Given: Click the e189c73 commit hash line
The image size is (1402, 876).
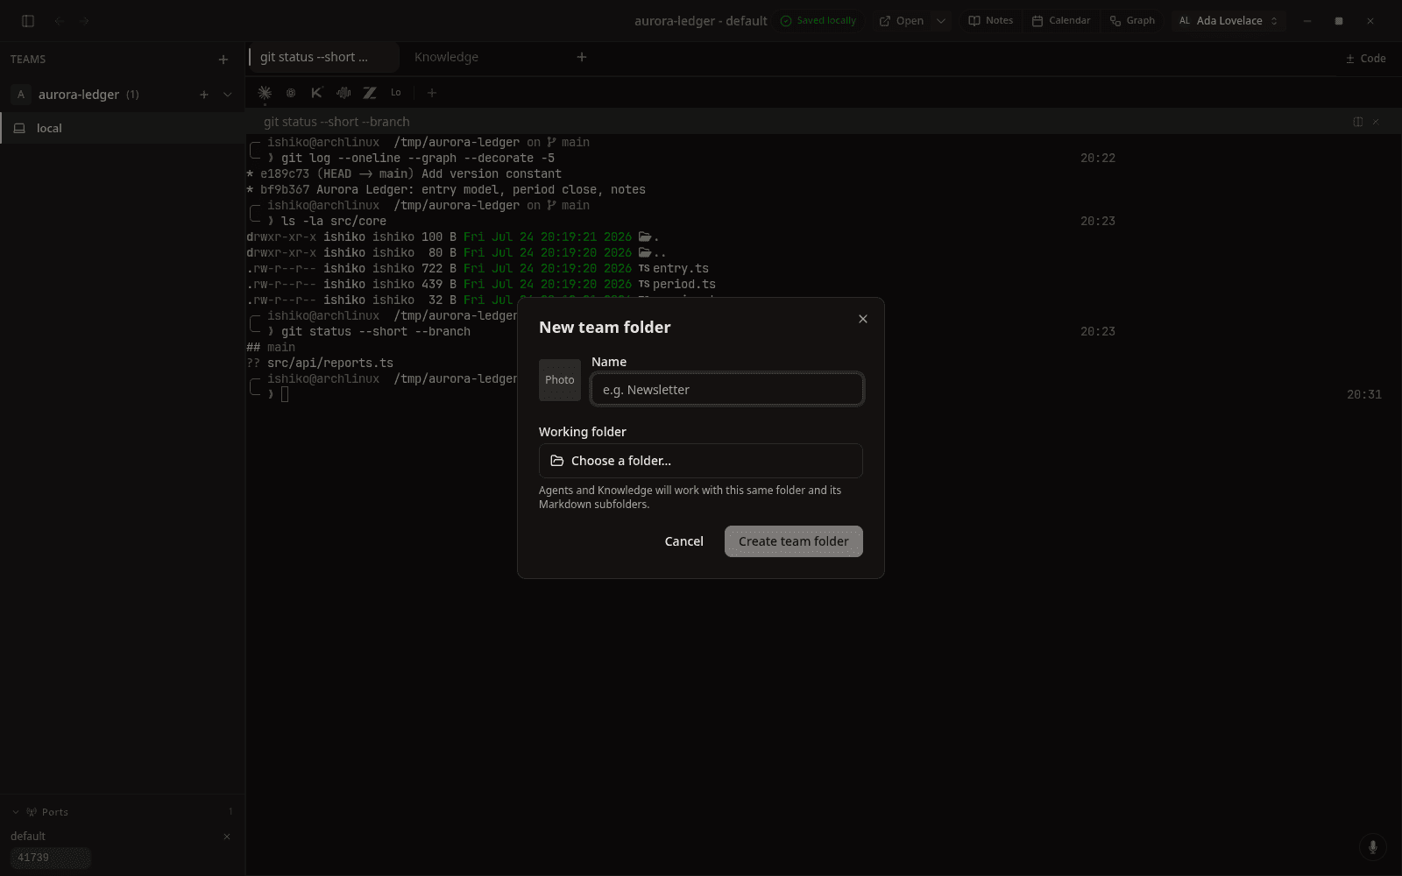Looking at the screenshot, I should 404,174.
